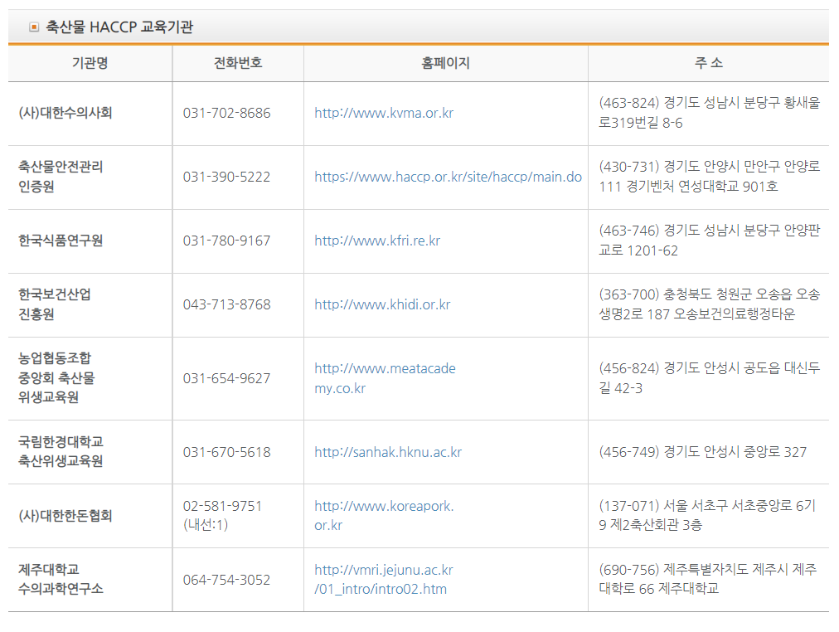Screen dimensions: 839x632
Task: Click phone number 031-654-9627
Action: point(227,378)
